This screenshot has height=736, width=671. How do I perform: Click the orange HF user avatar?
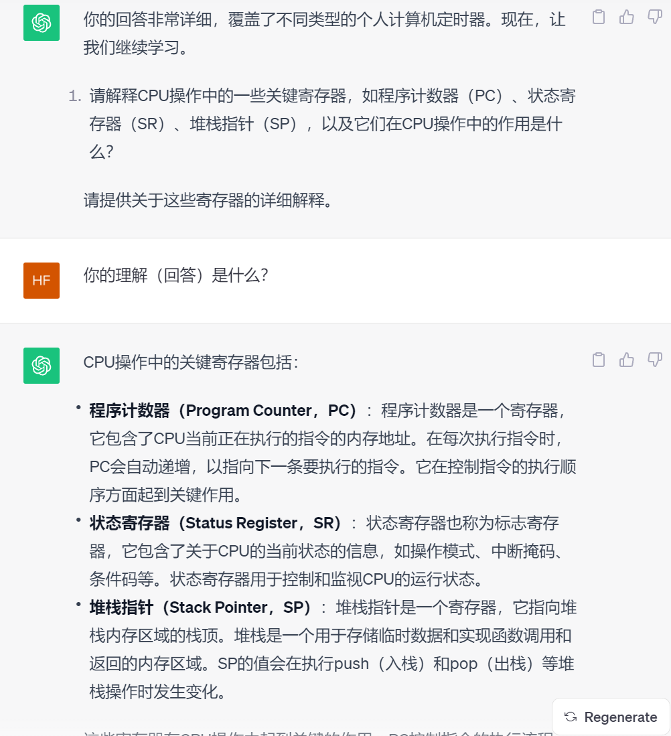click(42, 281)
